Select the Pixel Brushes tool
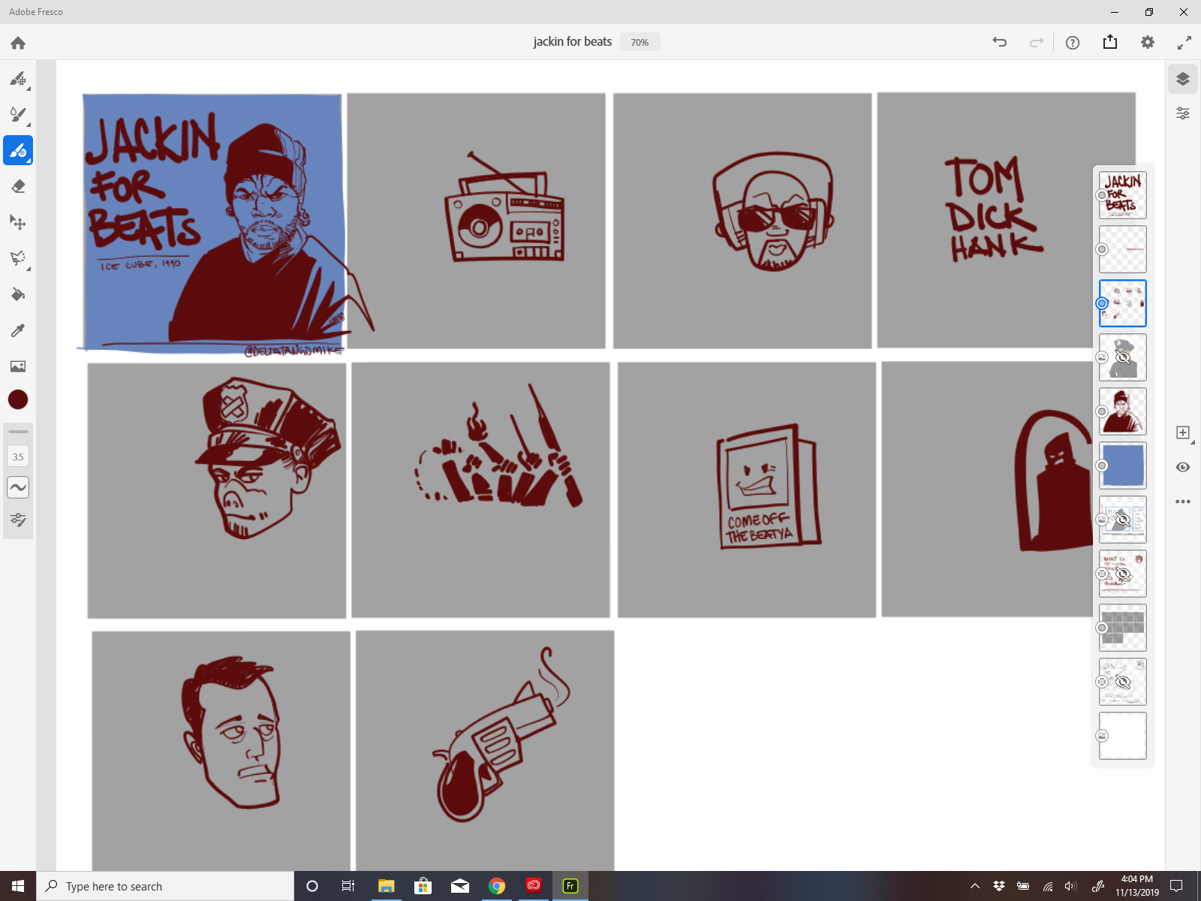The width and height of the screenshot is (1201, 901). pyautogui.click(x=18, y=78)
